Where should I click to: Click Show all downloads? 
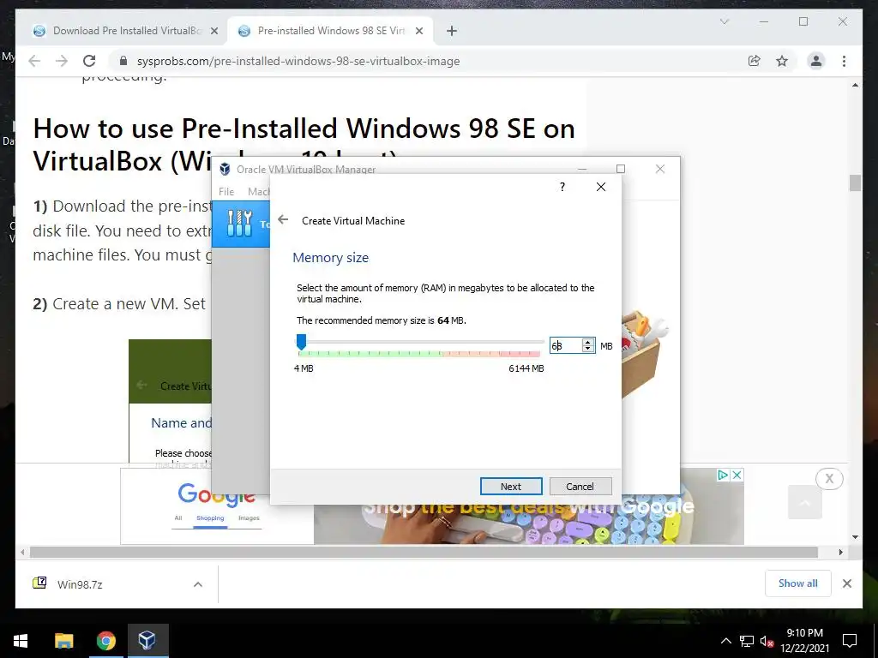[x=798, y=583]
